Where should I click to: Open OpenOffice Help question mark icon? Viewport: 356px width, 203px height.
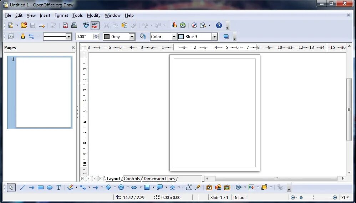(x=219, y=25)
